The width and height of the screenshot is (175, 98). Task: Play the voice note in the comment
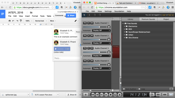pos(56,49)
